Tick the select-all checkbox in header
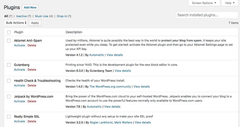The height and width of the screenshot is (127, 240). click(x=9, y=32)
